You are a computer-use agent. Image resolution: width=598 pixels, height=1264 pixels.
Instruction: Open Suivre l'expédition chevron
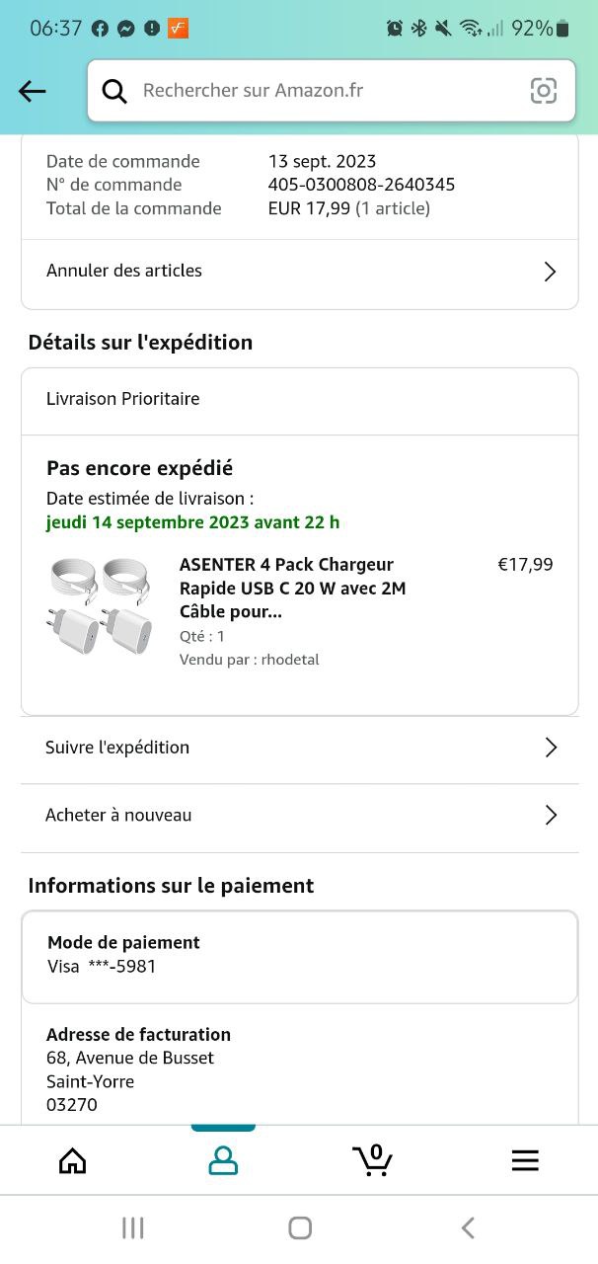pyautogui.click(x=551, y=748)
